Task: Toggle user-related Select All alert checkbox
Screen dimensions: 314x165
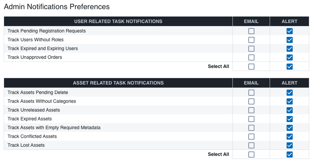Action: [290, 66]
